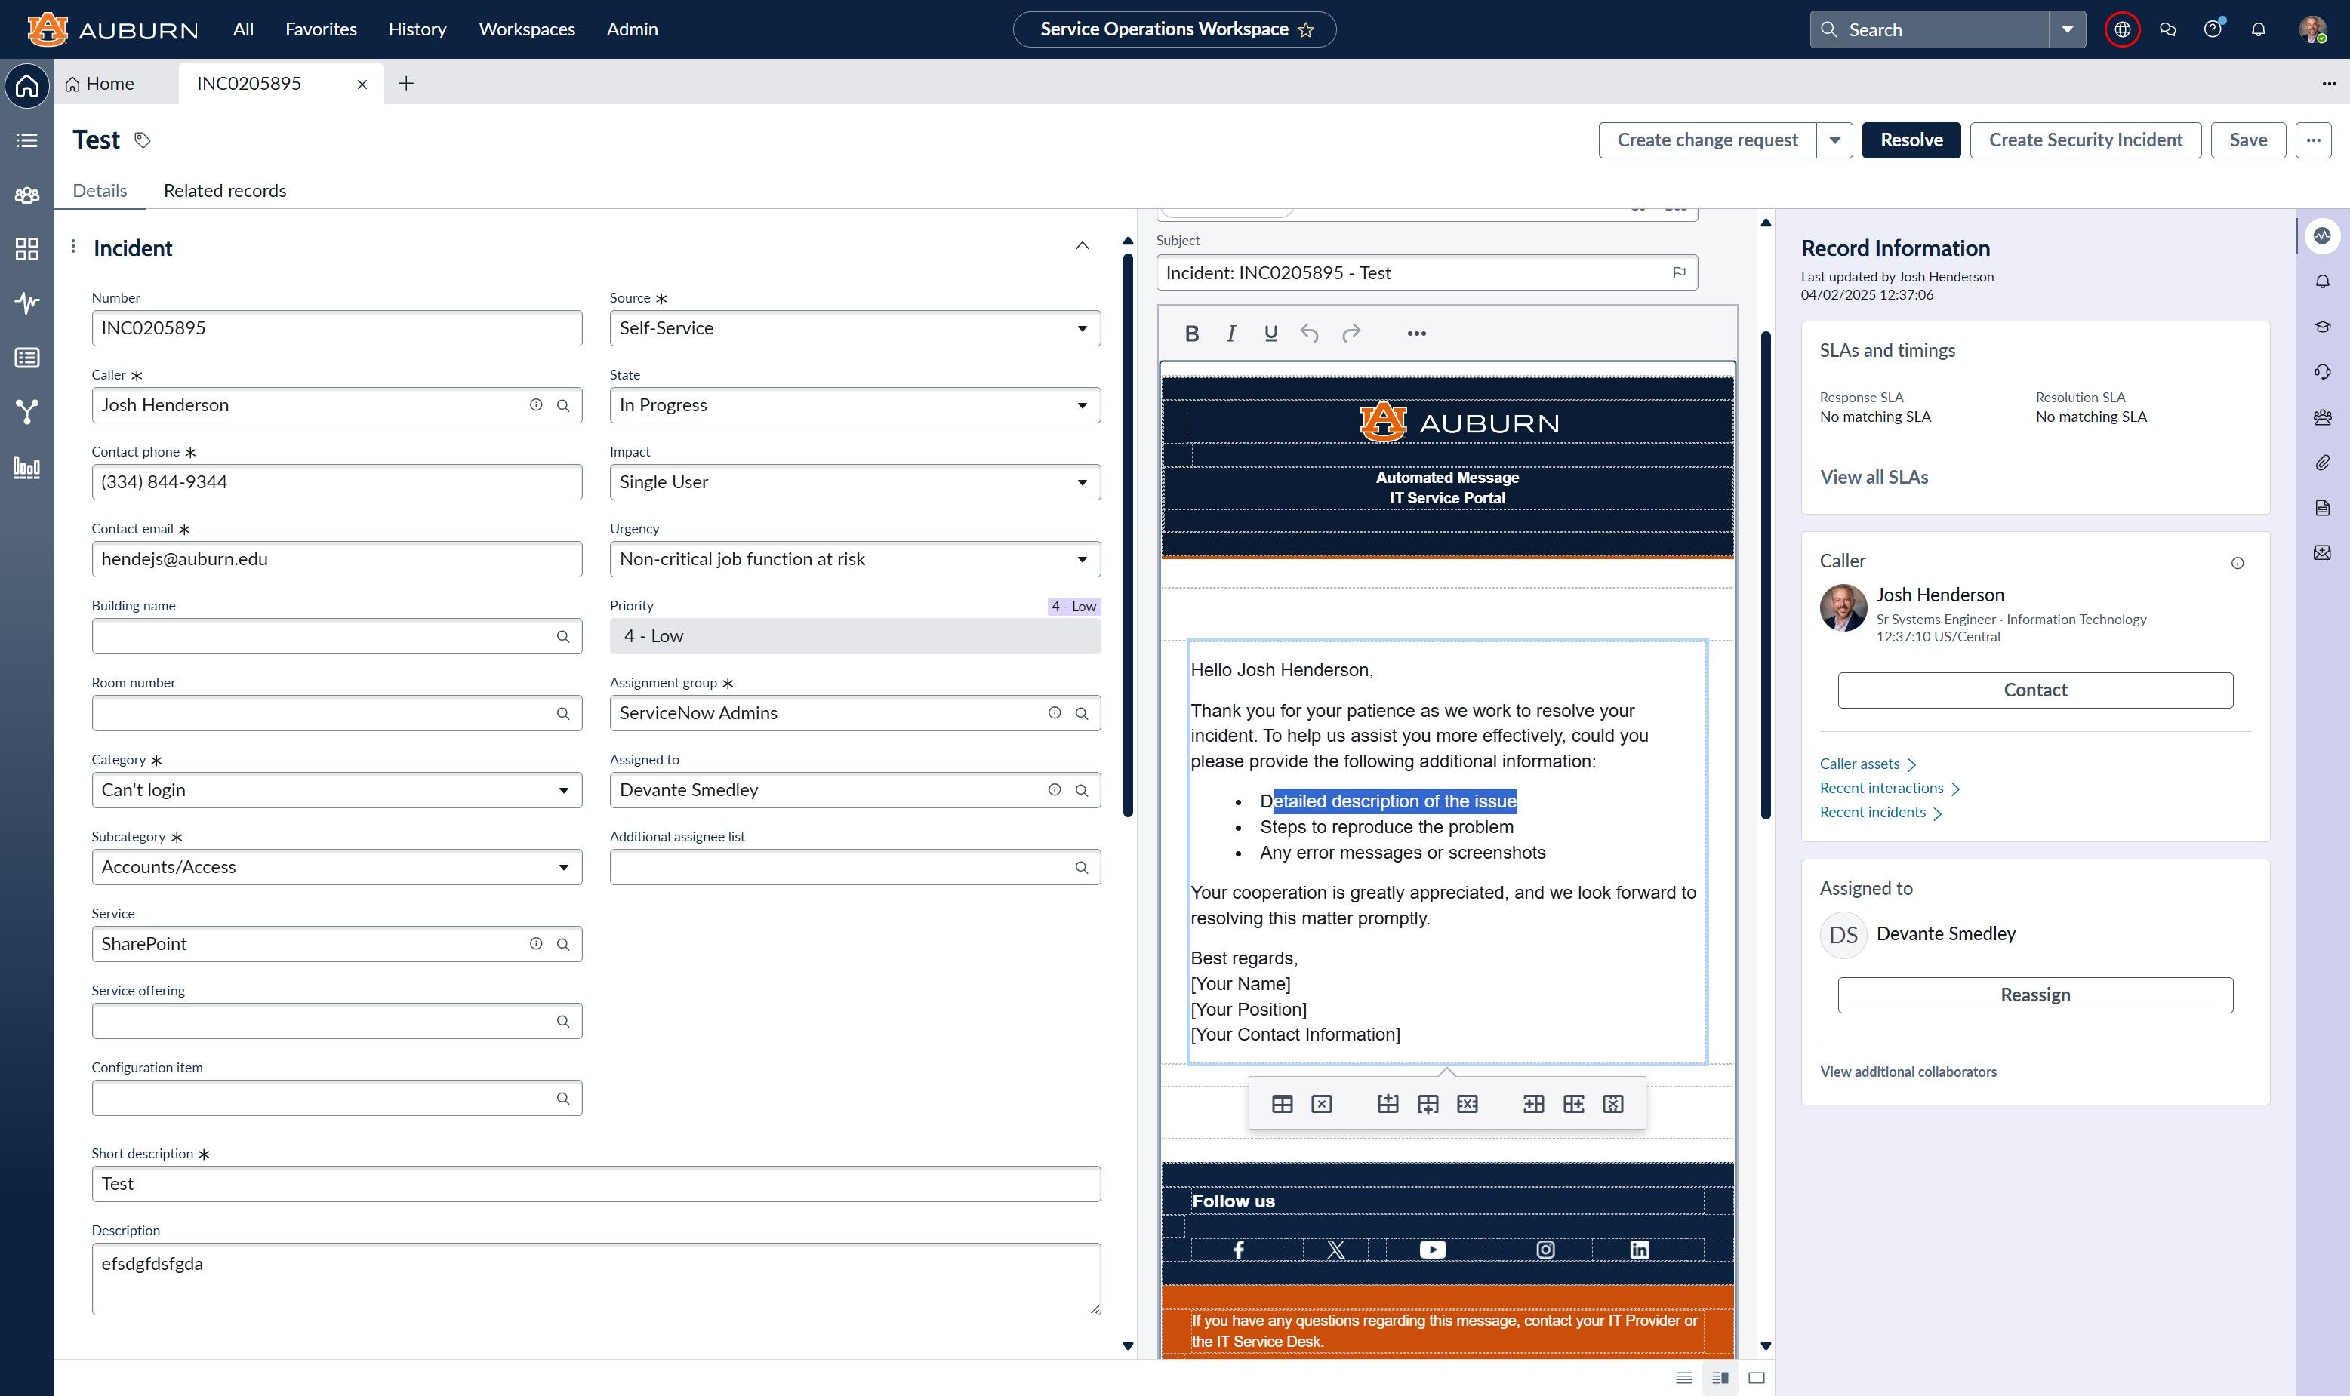Click the Resolve button
Screen dimensions: 2350x1396
pos(1911,140)
